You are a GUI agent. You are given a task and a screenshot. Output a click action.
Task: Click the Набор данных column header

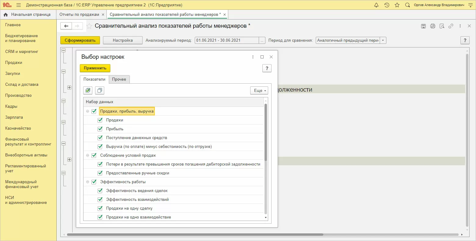(173, 102)
